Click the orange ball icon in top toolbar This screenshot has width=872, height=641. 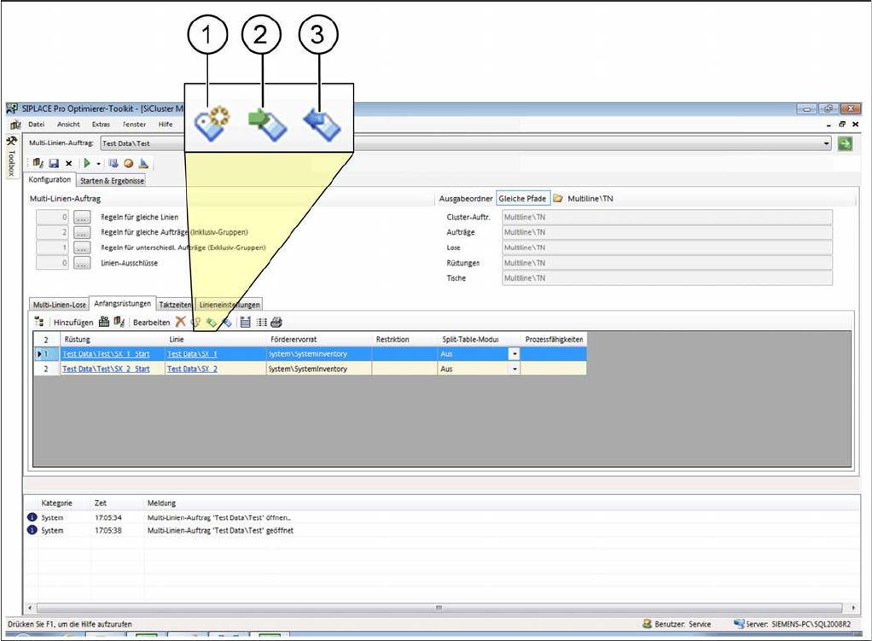pos(129,163)
